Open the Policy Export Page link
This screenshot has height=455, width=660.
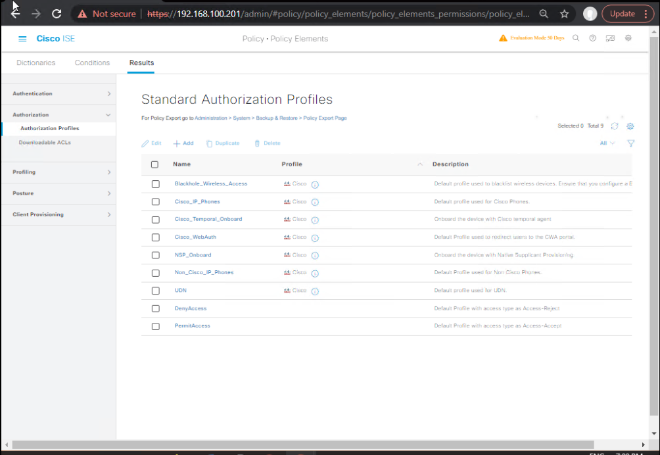[325, 118]
